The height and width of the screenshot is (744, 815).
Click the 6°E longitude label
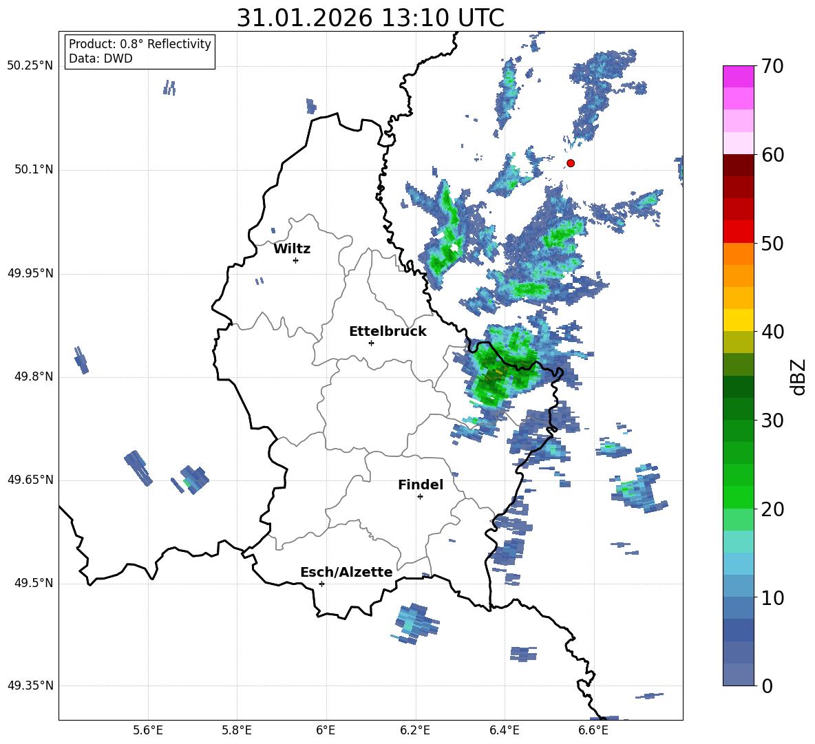(326, 730)
